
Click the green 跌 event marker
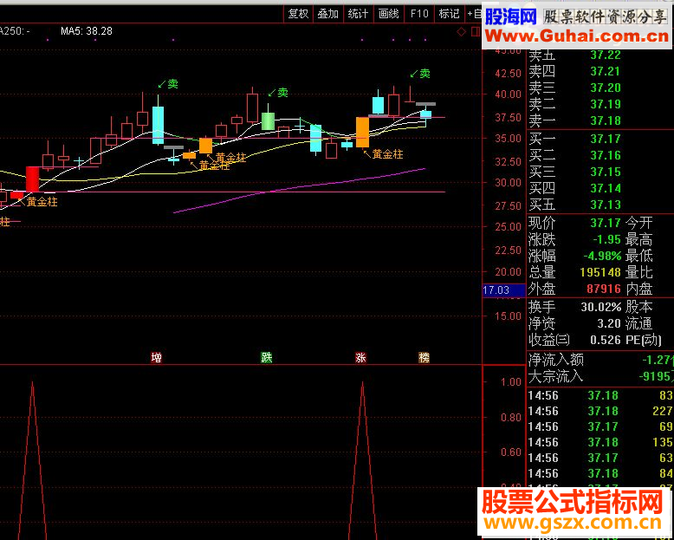pos(267,357)
